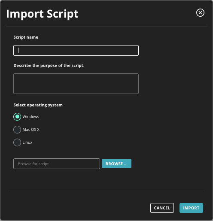Click the "Linux" option label text
The height and width of the screenshot is (221, 213).
coord(27,142)
